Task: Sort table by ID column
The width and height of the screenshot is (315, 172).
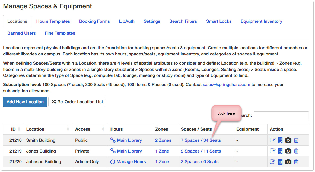Action: pyautogui.click(x=13, y=129)
